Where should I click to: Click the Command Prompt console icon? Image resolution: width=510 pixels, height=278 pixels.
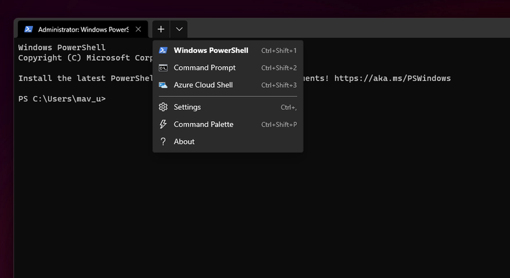tap(163, 67)
